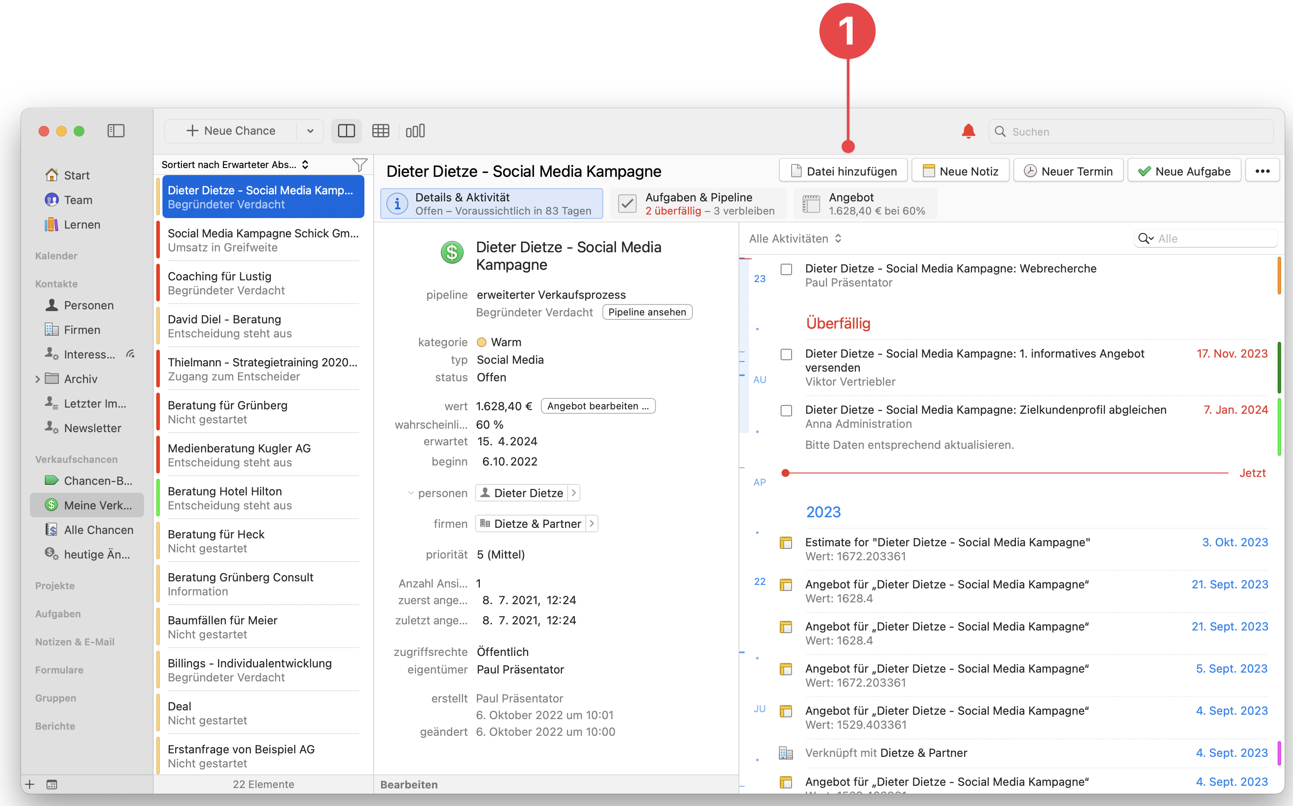Click Datei hinzufügen button
The width and height of the screenshot is (1293, 806).
coord(843,171)
